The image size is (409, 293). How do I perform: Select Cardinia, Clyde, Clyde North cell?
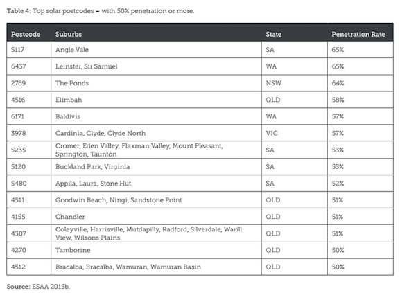coord(156,133)
